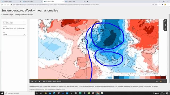Close the fourth browser tab

coord(84,2)
